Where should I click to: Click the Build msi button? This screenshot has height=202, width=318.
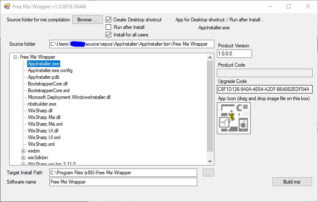[292, 182]
